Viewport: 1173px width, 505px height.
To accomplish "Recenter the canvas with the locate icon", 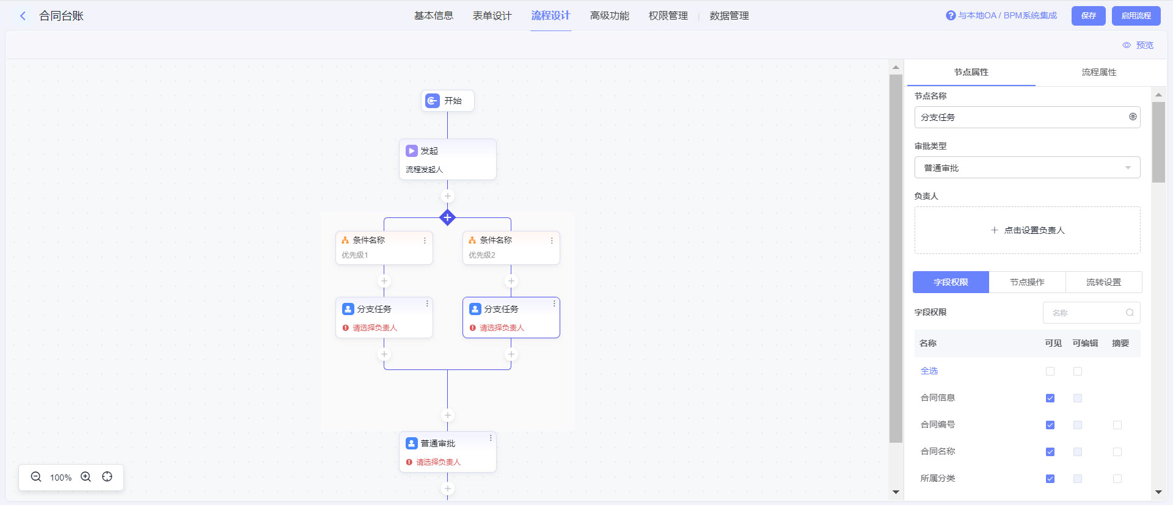I will point(108,477).
